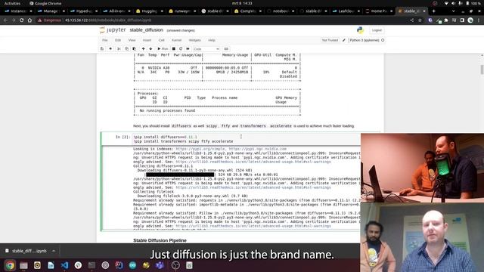Move selected cell down arrow
This screenshot has width=484, height=272.
[150, 48]
